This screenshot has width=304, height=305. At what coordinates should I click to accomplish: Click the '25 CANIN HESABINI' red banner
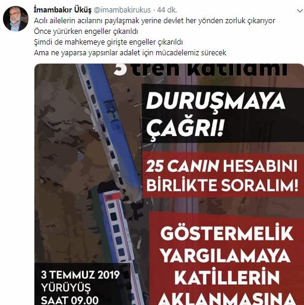(222, 166)
